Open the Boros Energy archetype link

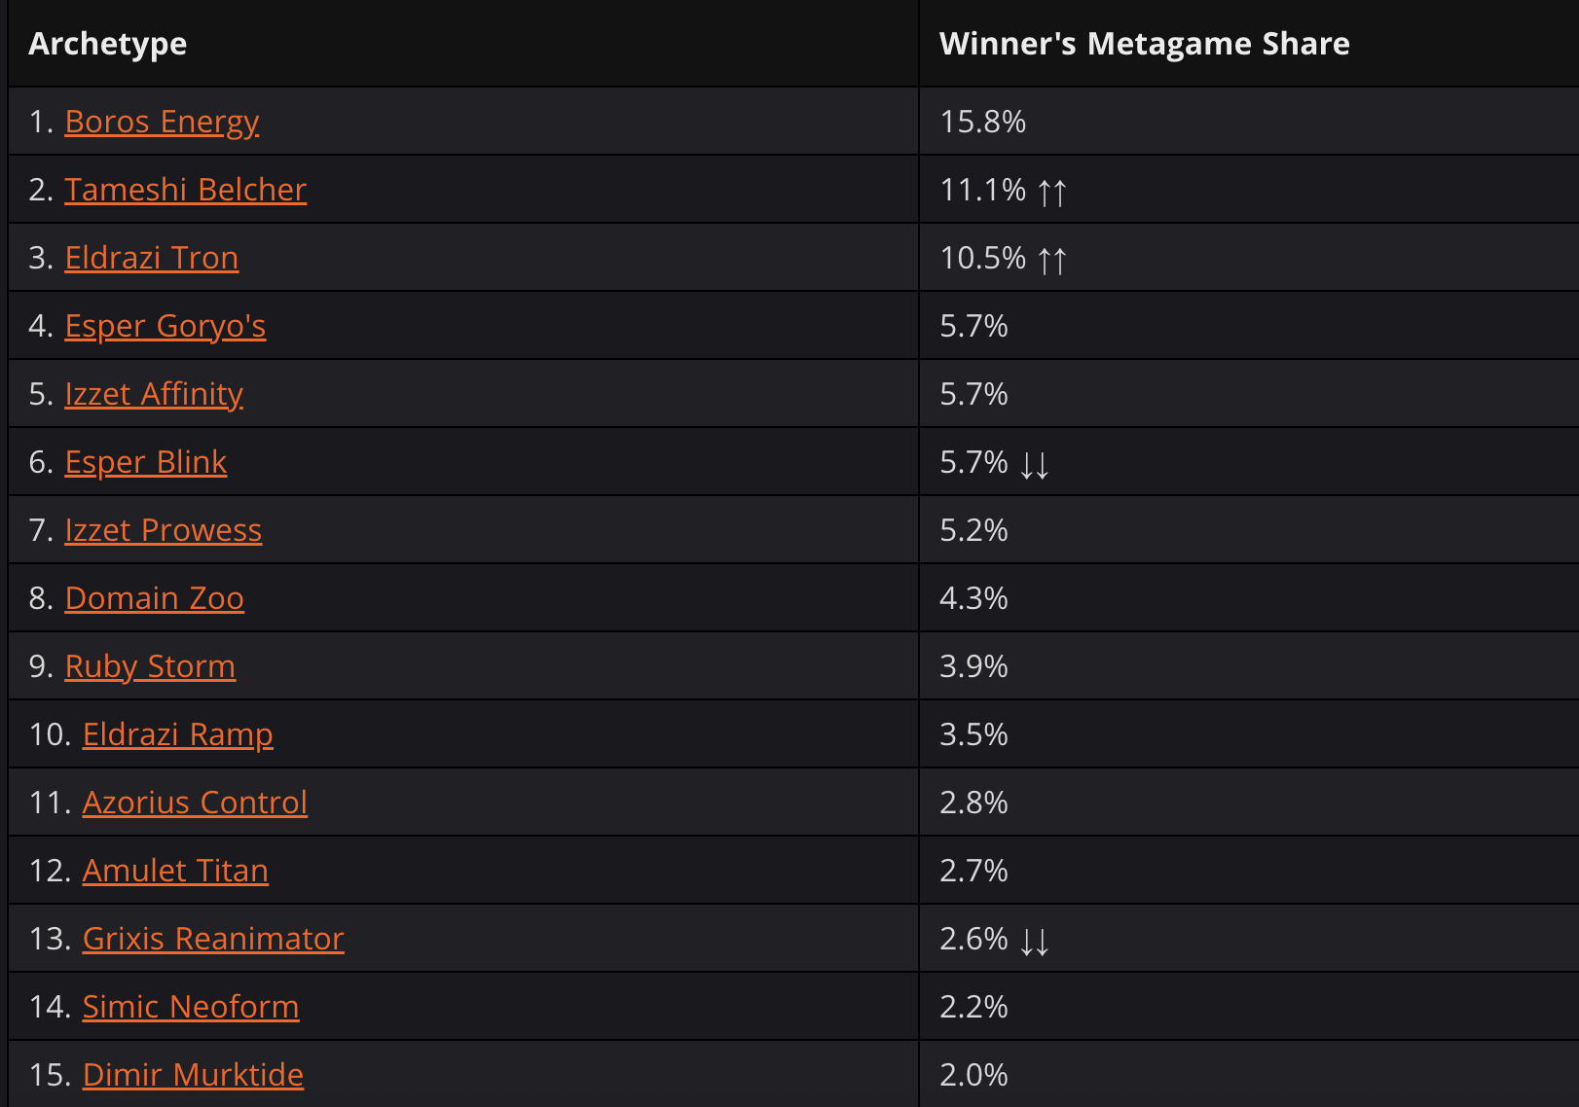[x=162, y=122]
